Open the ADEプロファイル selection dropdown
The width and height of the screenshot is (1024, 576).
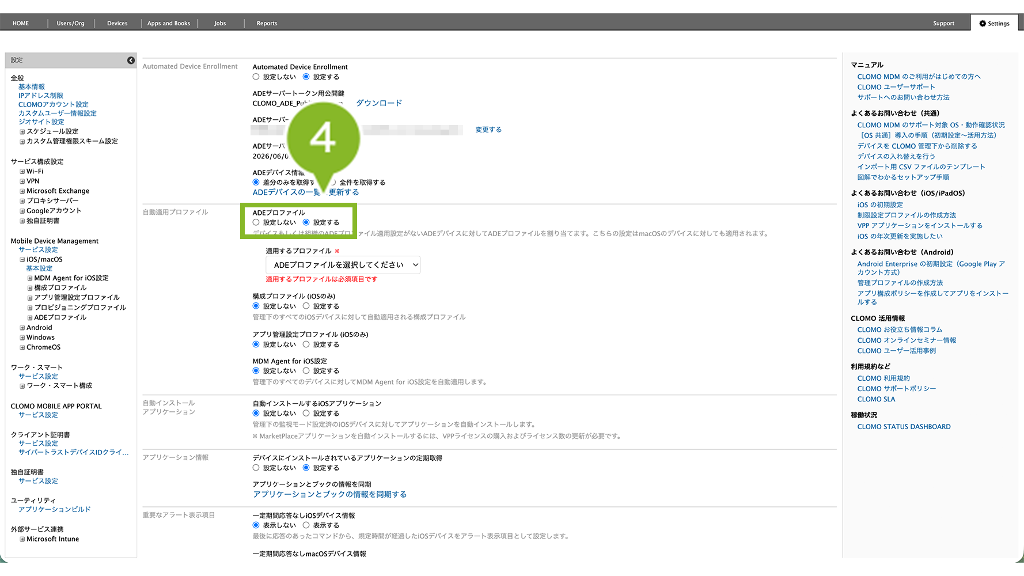[x=343, y=265]
